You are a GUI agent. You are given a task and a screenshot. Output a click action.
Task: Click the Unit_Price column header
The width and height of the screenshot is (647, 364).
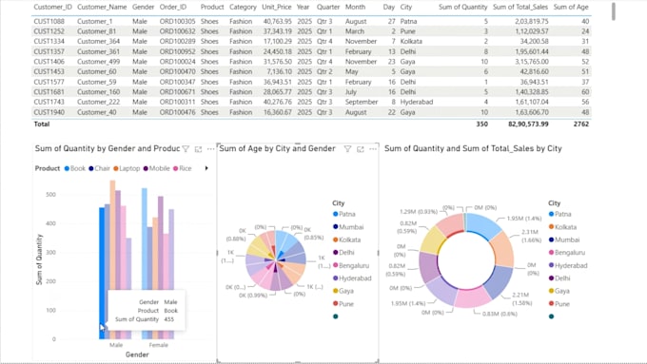click(277, 7)
